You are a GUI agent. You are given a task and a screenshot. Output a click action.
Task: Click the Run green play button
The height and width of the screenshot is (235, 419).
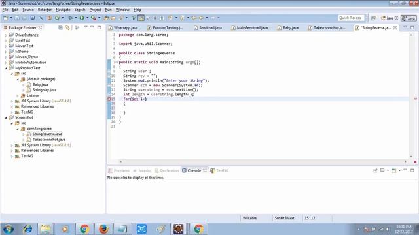coord(82,18)
